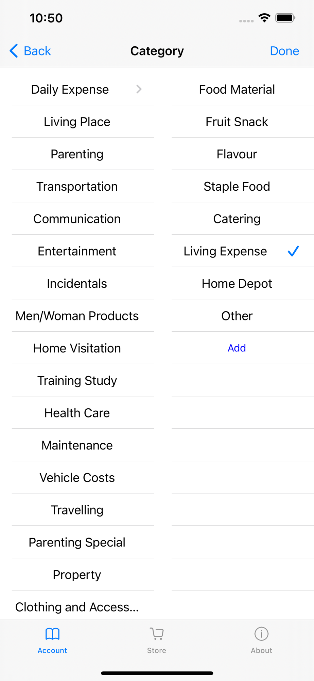This screenshot has width=314, height=681.
Task: Open the Store cart icon
Action: tap(157, 634)
